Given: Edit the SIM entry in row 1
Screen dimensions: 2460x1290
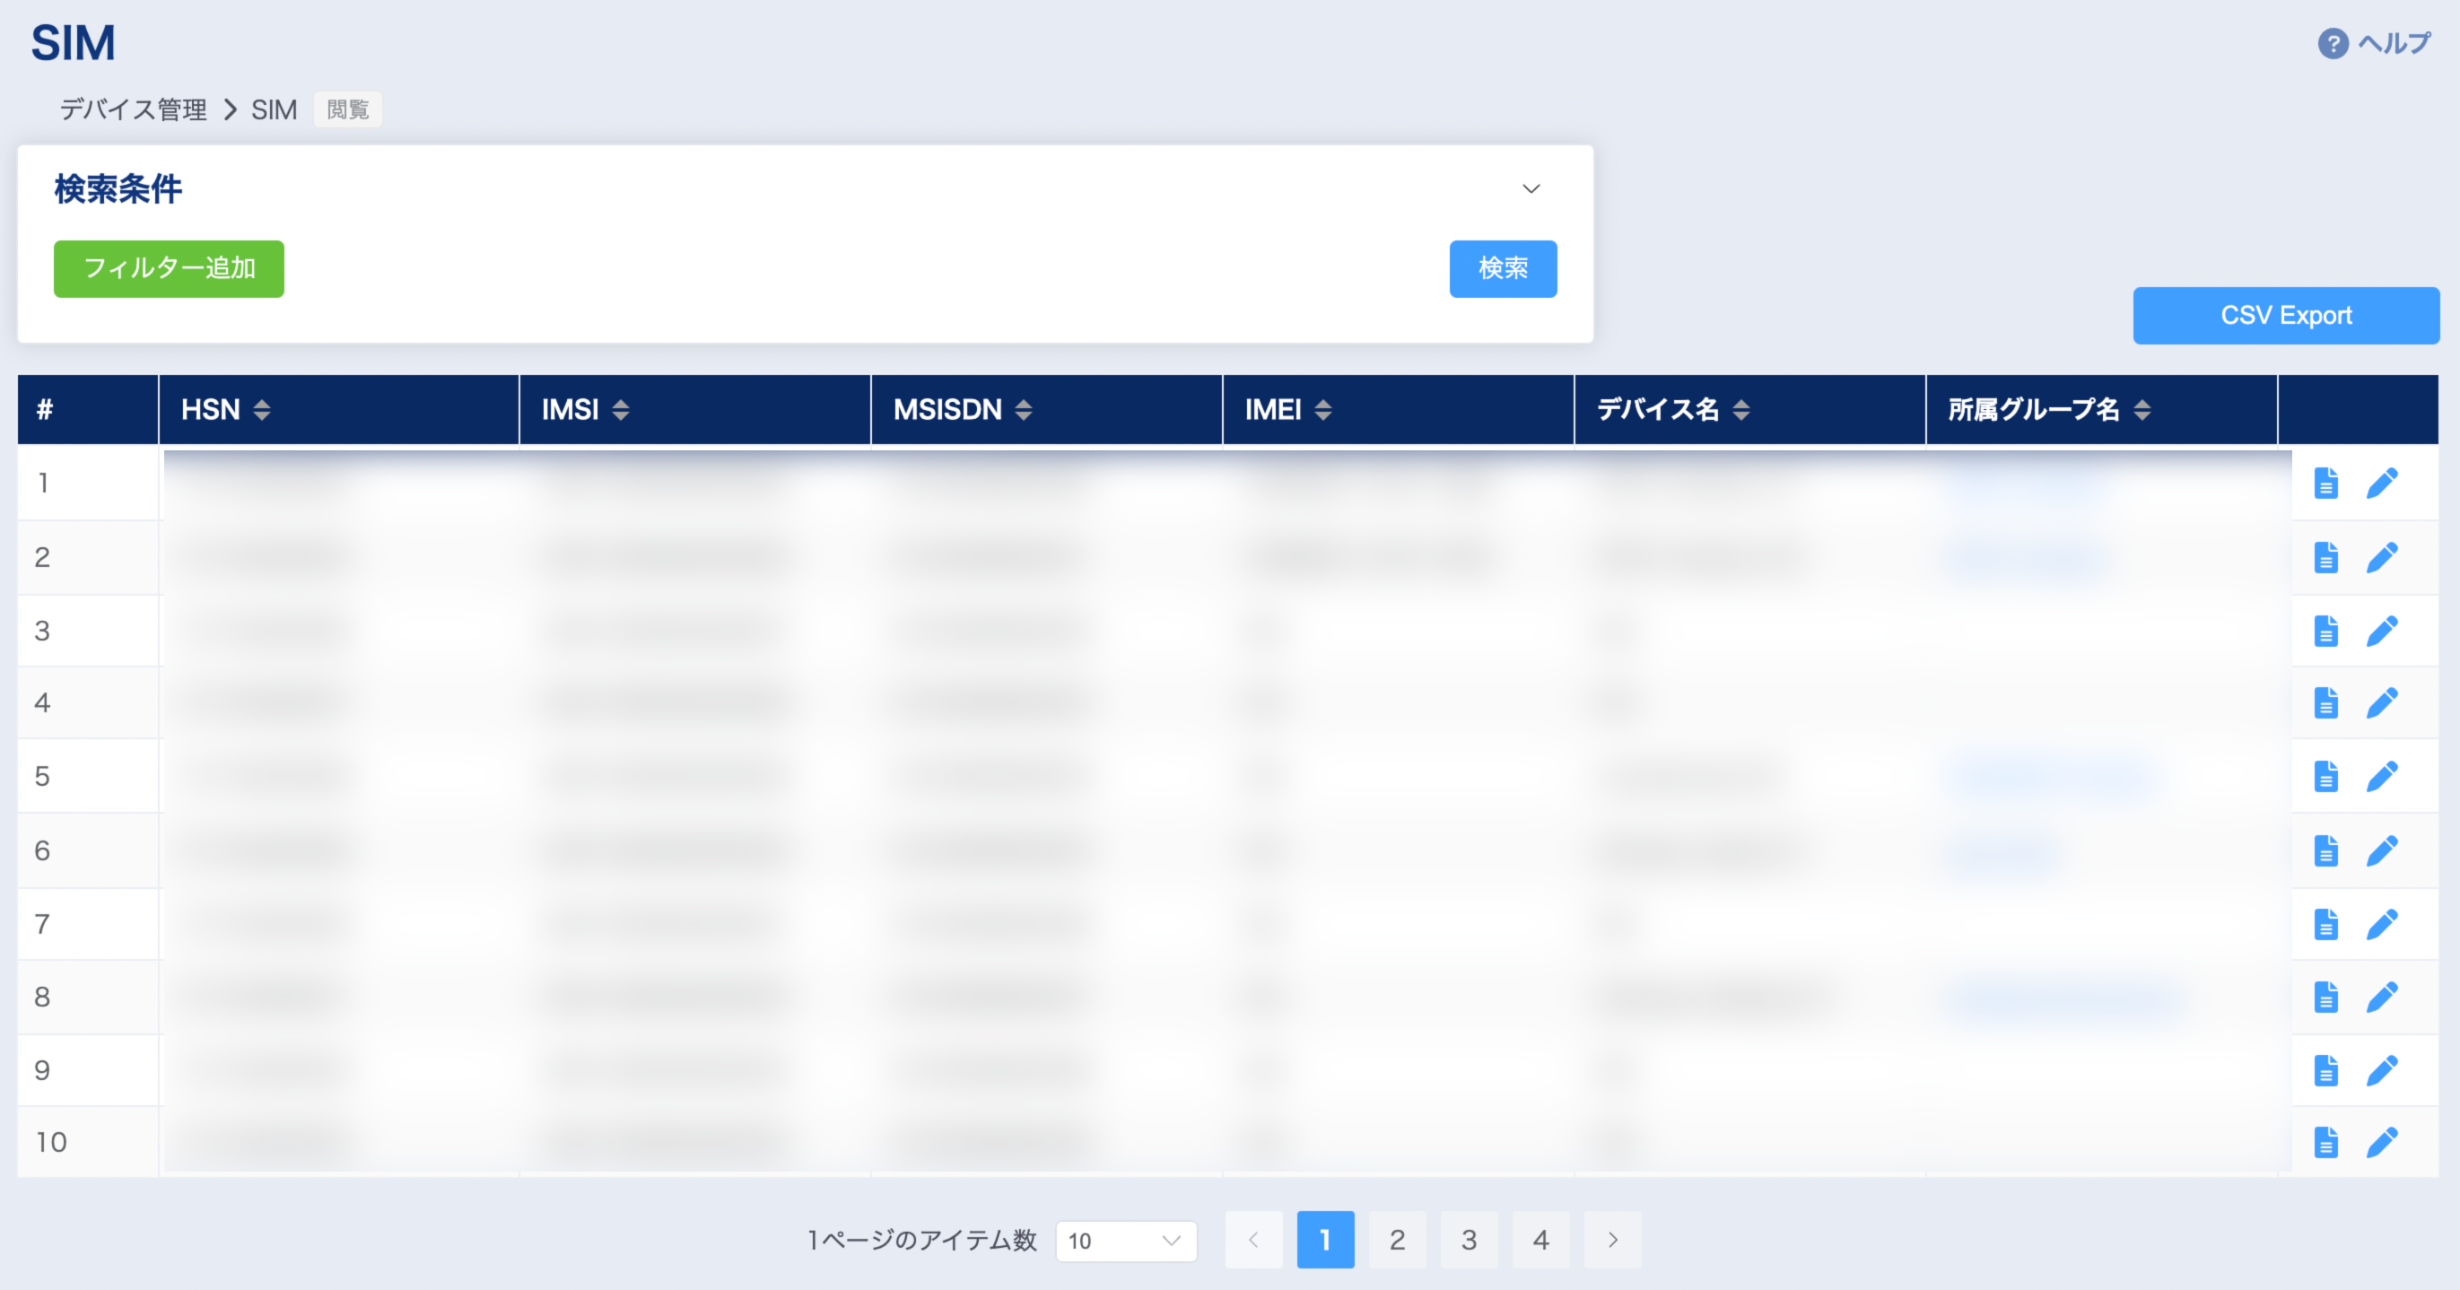Looking at the screenshot, I should pos(2383,483).
